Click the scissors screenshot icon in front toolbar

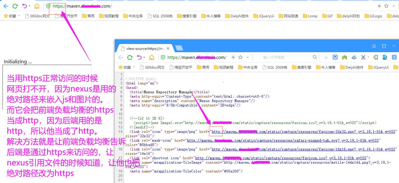(363, 57)
